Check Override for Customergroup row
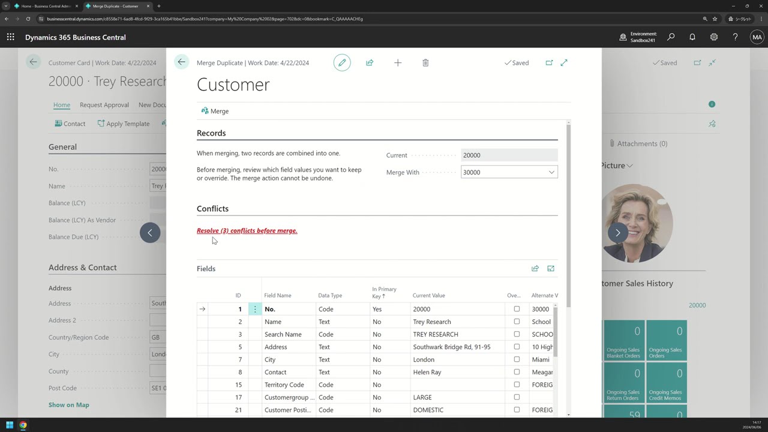Screen dimensions: 768x432 click(x=517, y=397)
